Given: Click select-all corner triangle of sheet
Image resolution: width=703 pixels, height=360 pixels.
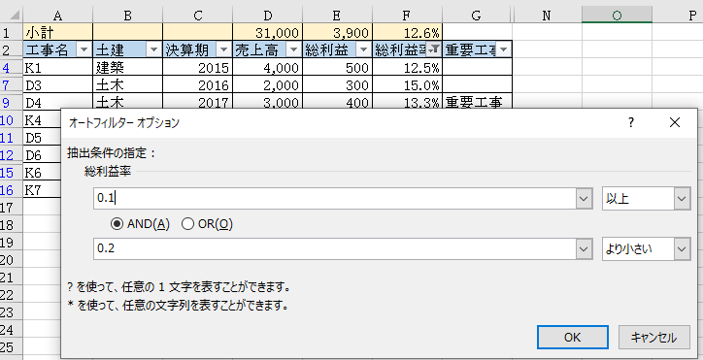Looking at the screenshot, I should coord(14,16).
